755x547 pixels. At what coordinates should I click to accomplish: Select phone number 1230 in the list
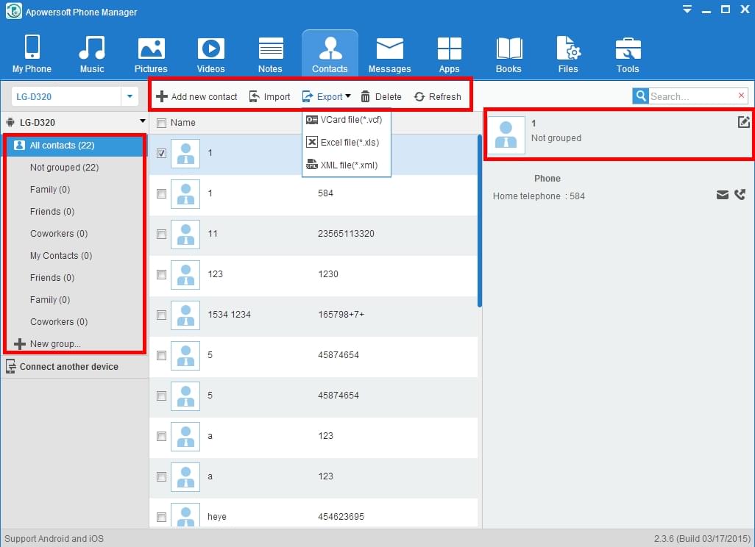click(328, 274)
